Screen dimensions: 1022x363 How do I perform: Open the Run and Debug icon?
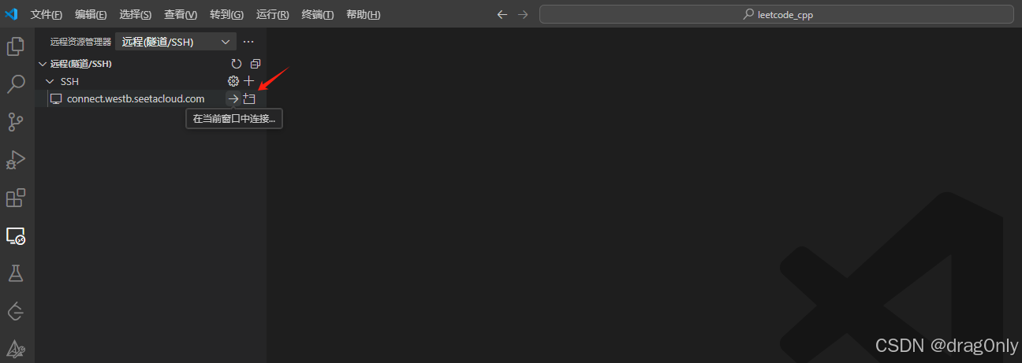point(15,160)
